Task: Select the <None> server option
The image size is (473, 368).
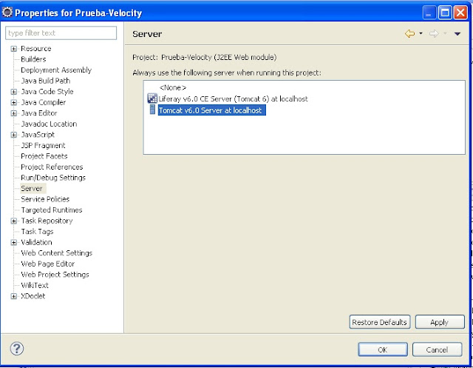Action: point(172,87)
